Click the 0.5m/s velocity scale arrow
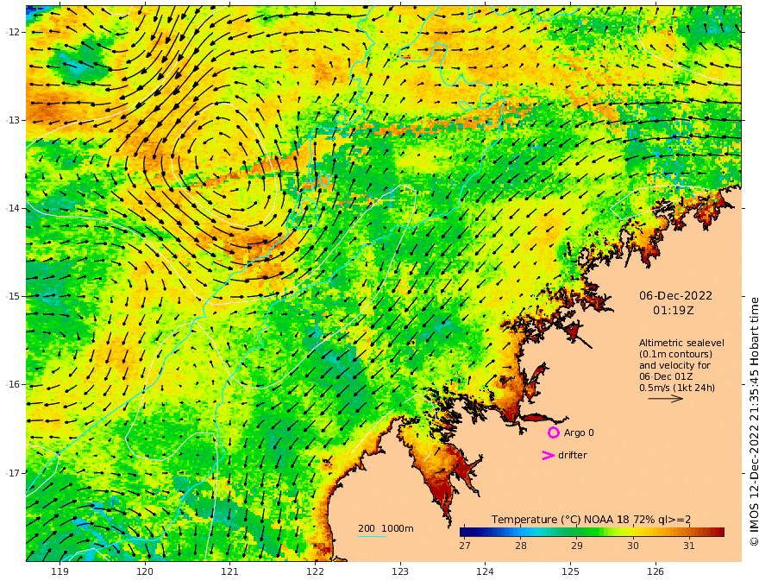Screen dimensions: 759x587 click(666, 399)
